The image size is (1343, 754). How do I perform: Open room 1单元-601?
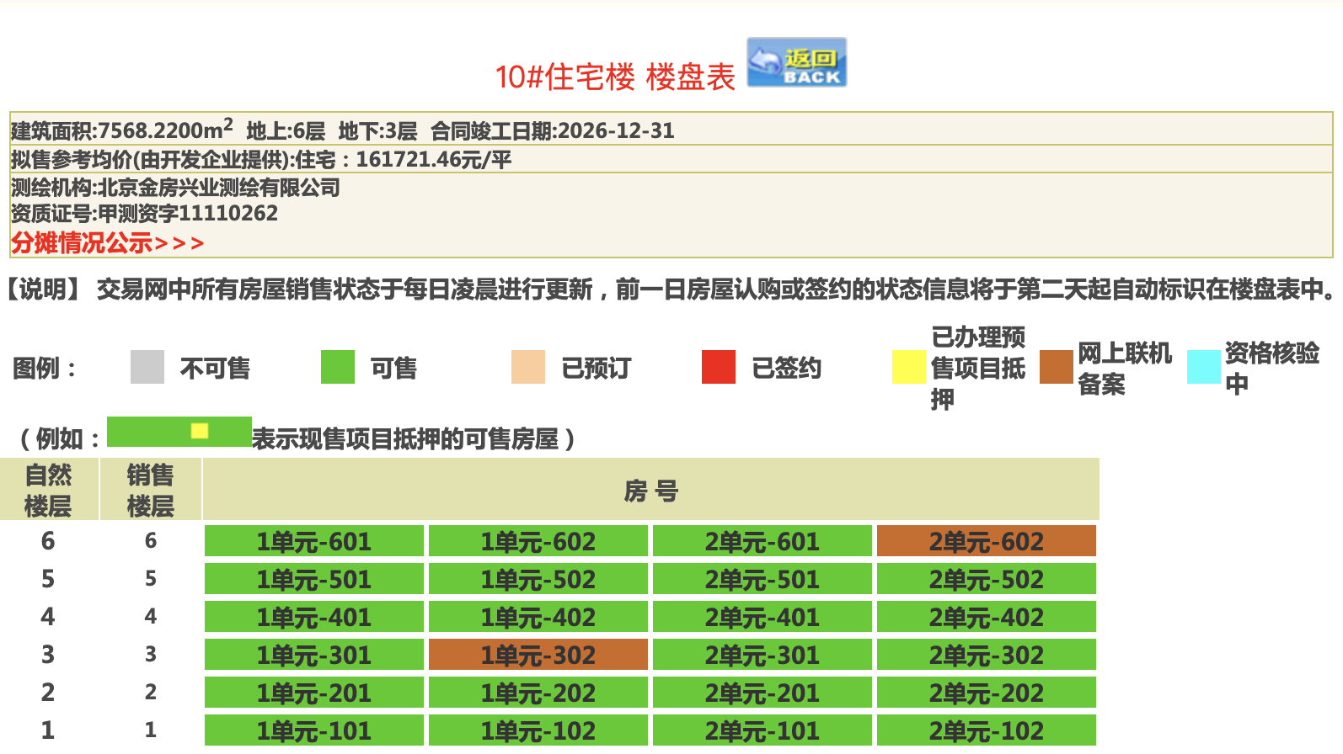[313, 541]
